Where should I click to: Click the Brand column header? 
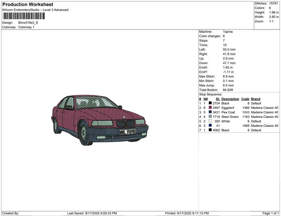255,99
